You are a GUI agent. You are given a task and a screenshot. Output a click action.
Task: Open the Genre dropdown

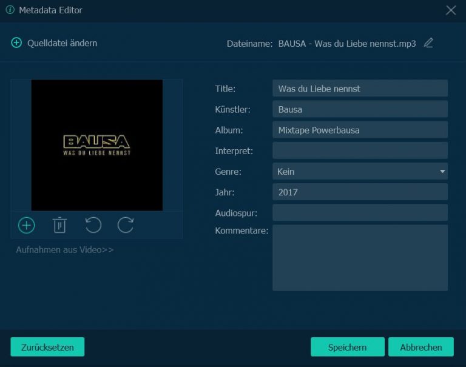tap(360, 171)
